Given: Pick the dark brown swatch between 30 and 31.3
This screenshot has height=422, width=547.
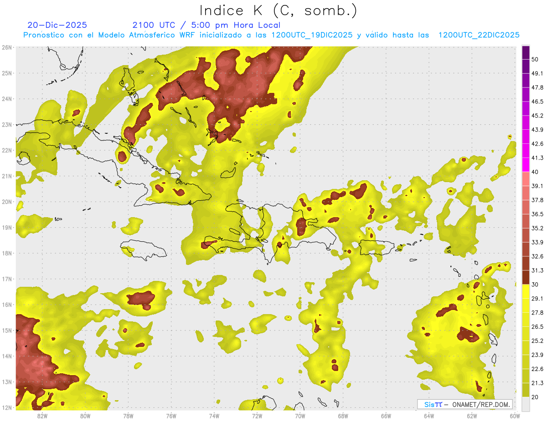Looking at the screenshot, I should pos(526,278).
